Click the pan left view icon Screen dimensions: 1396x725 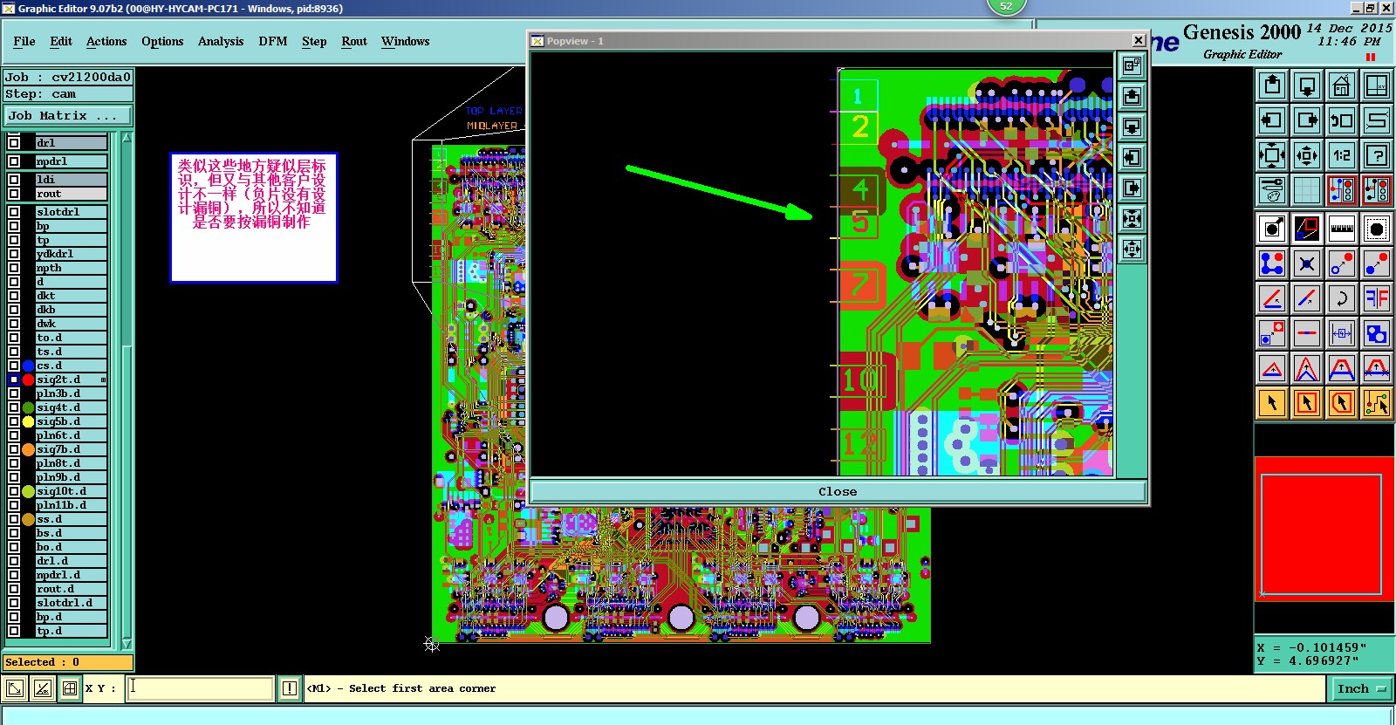pyautogui.click(x=1272, y=120)
